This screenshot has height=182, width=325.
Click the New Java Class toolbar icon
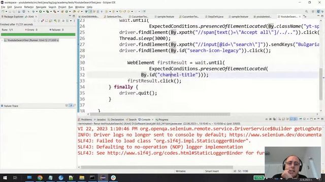click(67, 12)
